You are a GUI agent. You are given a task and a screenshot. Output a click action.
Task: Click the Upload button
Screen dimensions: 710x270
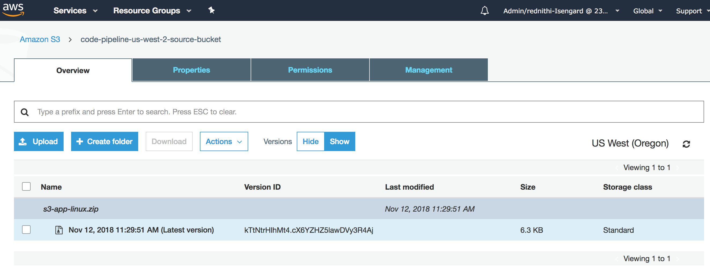pyautogui.click(x=39, y=141)
